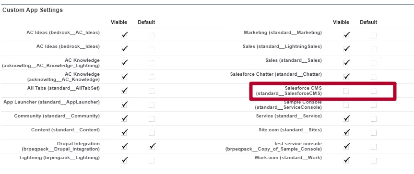The height and width of the screenshot is (174, 414).
Task: Check Default for Community app
Action: (x=152, y=119)
